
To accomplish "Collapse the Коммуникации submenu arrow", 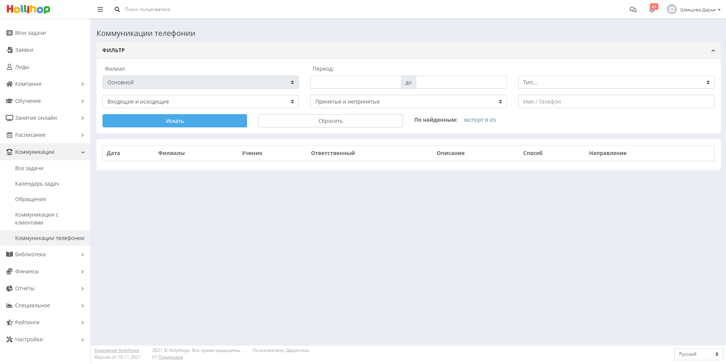I will click(83, 152).
